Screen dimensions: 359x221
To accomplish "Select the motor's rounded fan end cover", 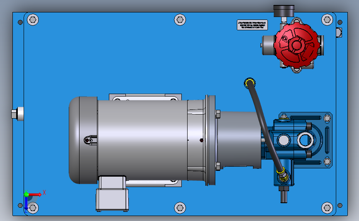I will (83, 140).
